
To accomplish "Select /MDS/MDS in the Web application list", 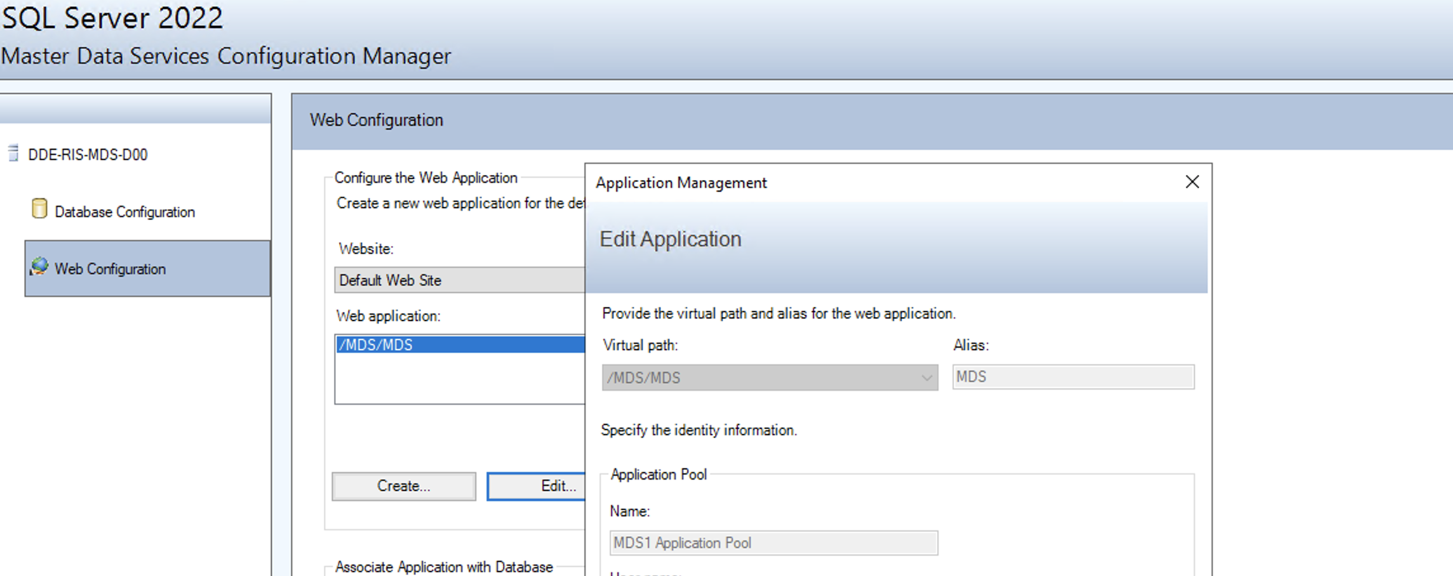I will click(460, 344).
